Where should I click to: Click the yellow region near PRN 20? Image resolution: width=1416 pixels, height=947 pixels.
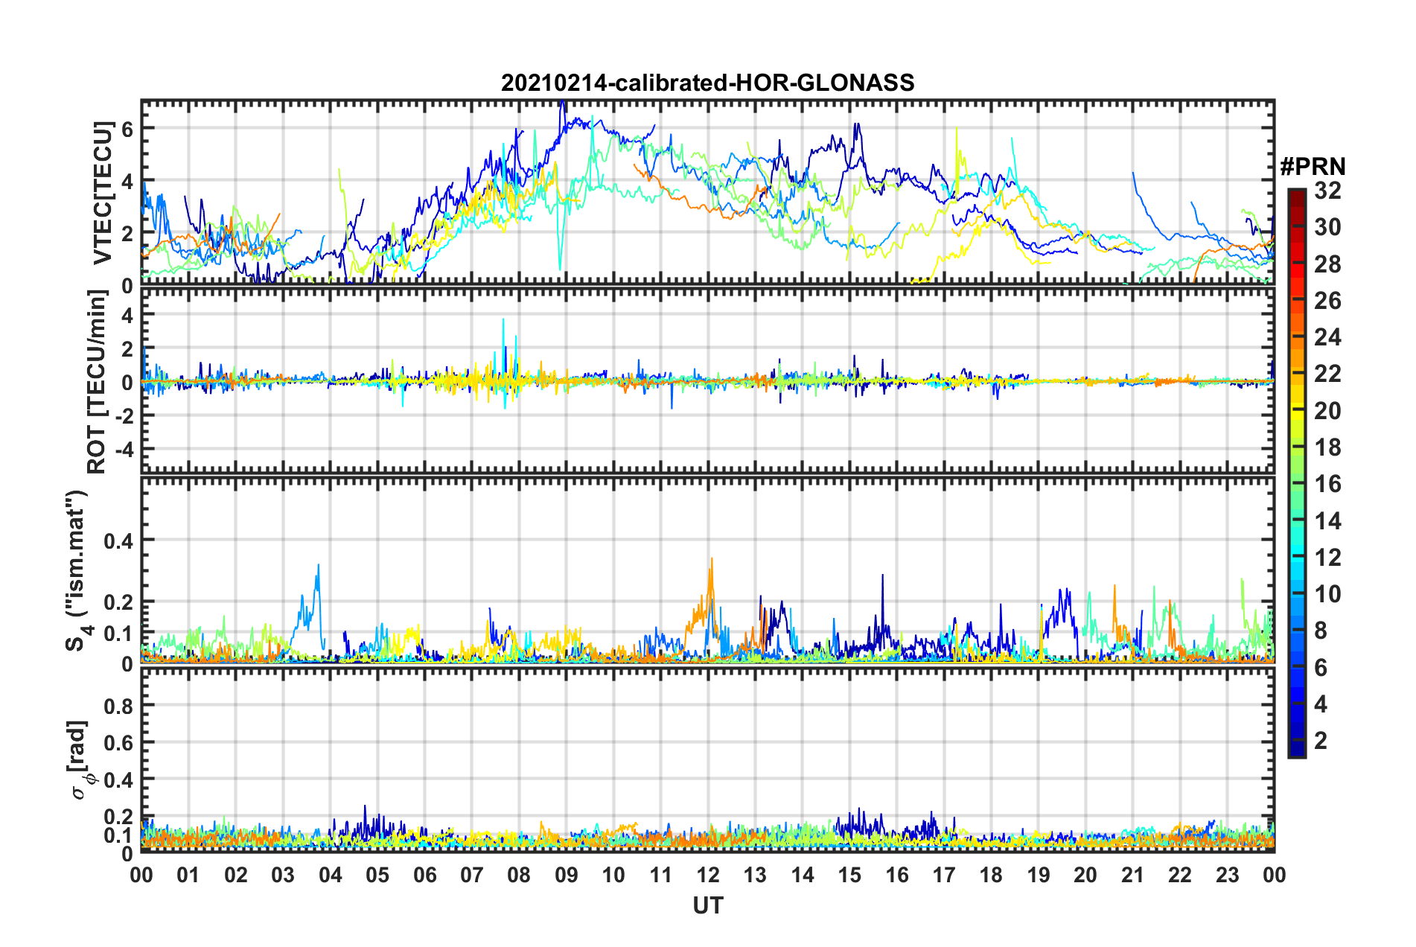point(1297,408)
